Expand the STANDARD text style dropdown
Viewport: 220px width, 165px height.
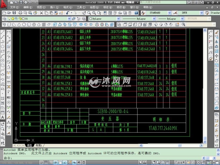(169, 13)
